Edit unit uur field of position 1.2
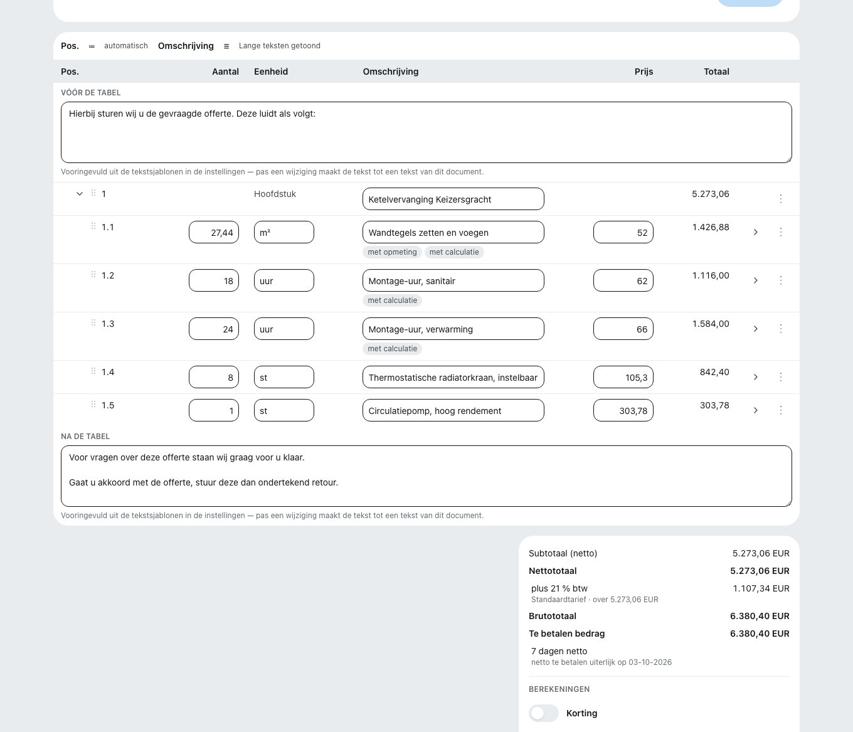This screenshot has height=732, width=853. 284,280
